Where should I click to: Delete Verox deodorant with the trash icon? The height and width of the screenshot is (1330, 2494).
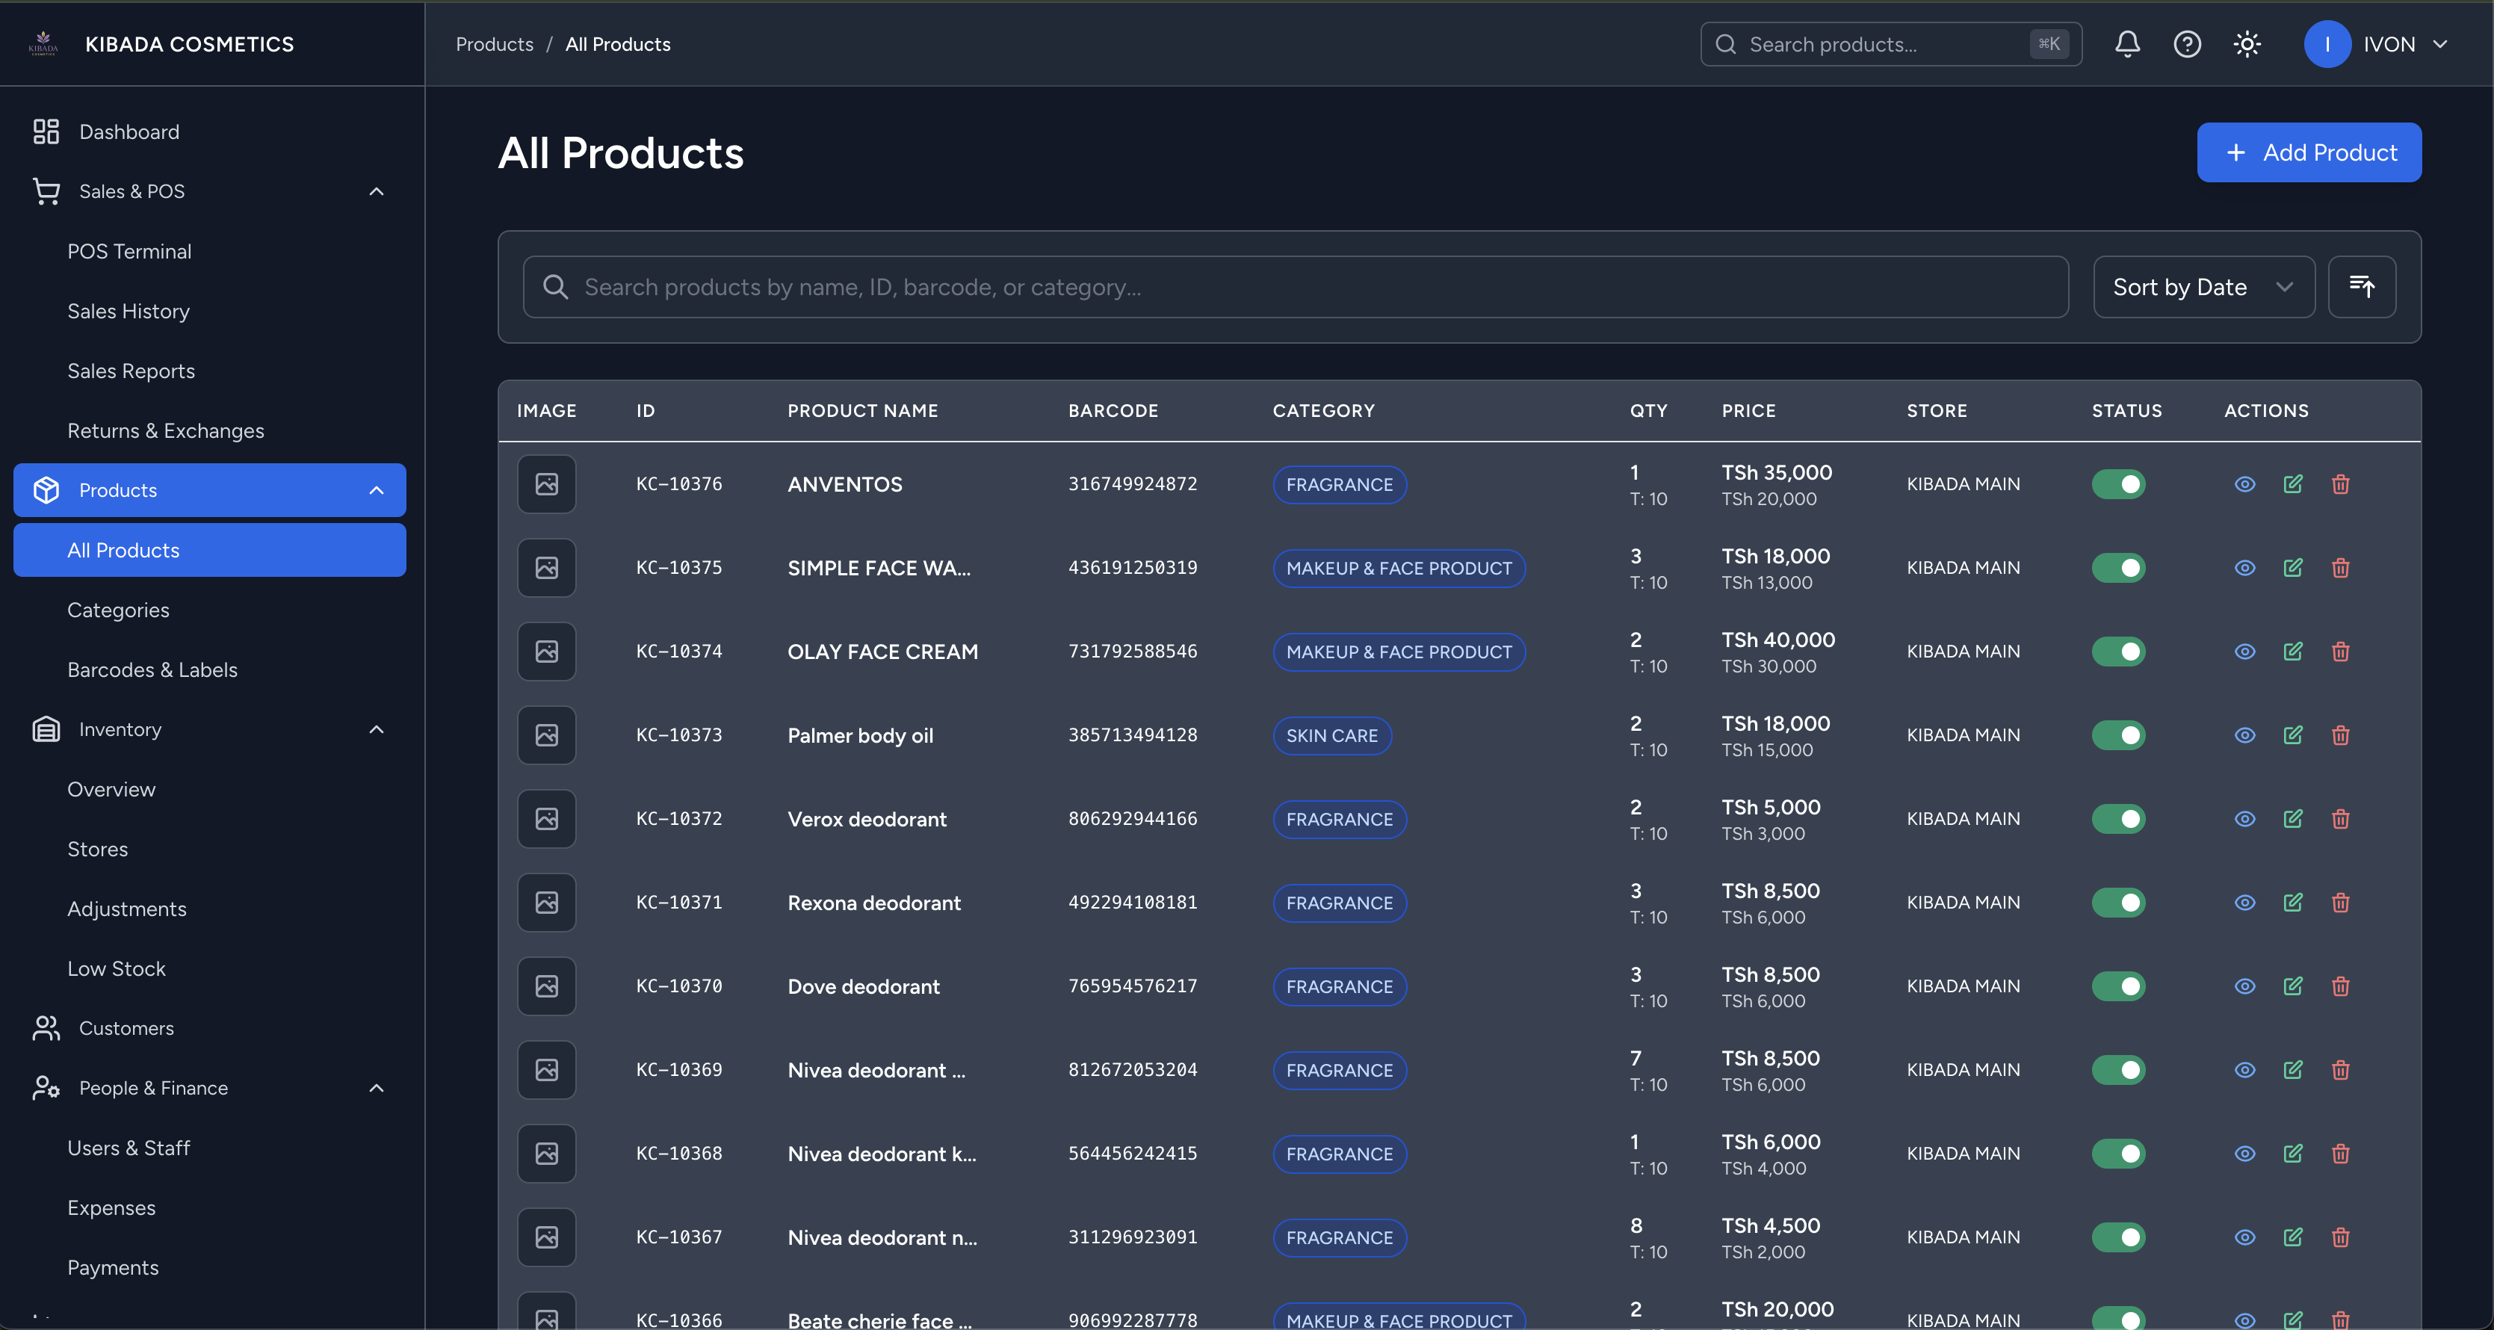coord(2340,819)
